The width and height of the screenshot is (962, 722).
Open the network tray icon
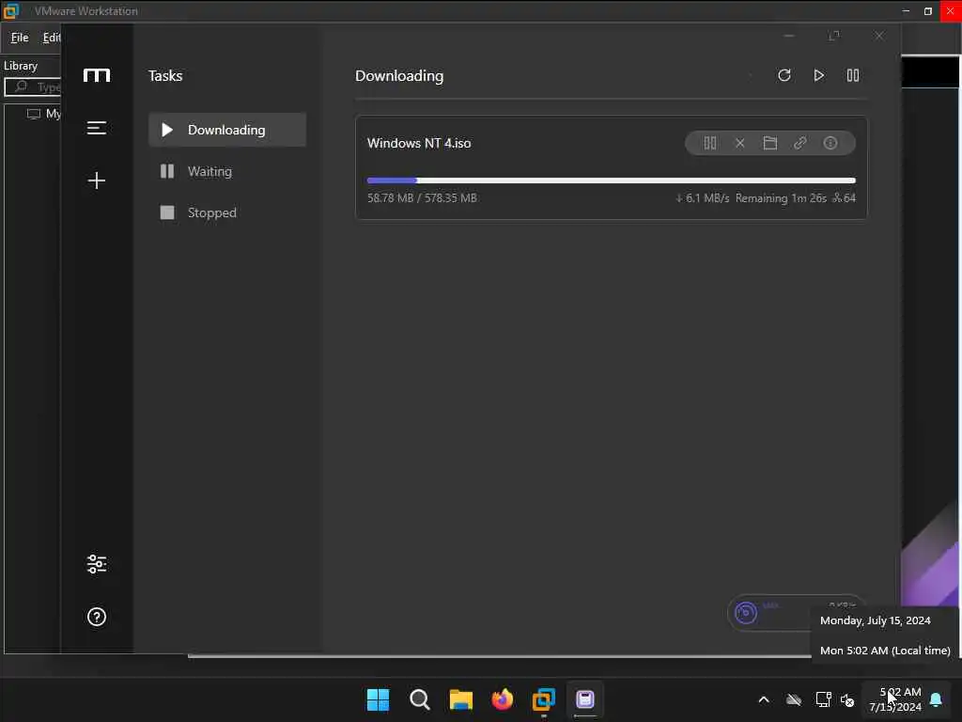point(823,699)
